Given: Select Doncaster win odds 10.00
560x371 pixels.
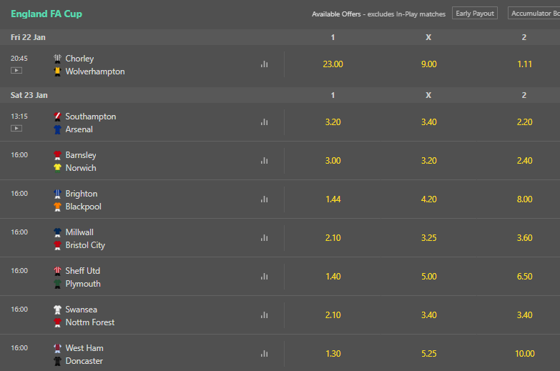Looking at the screenshot, I should click(x=524, y=354).
